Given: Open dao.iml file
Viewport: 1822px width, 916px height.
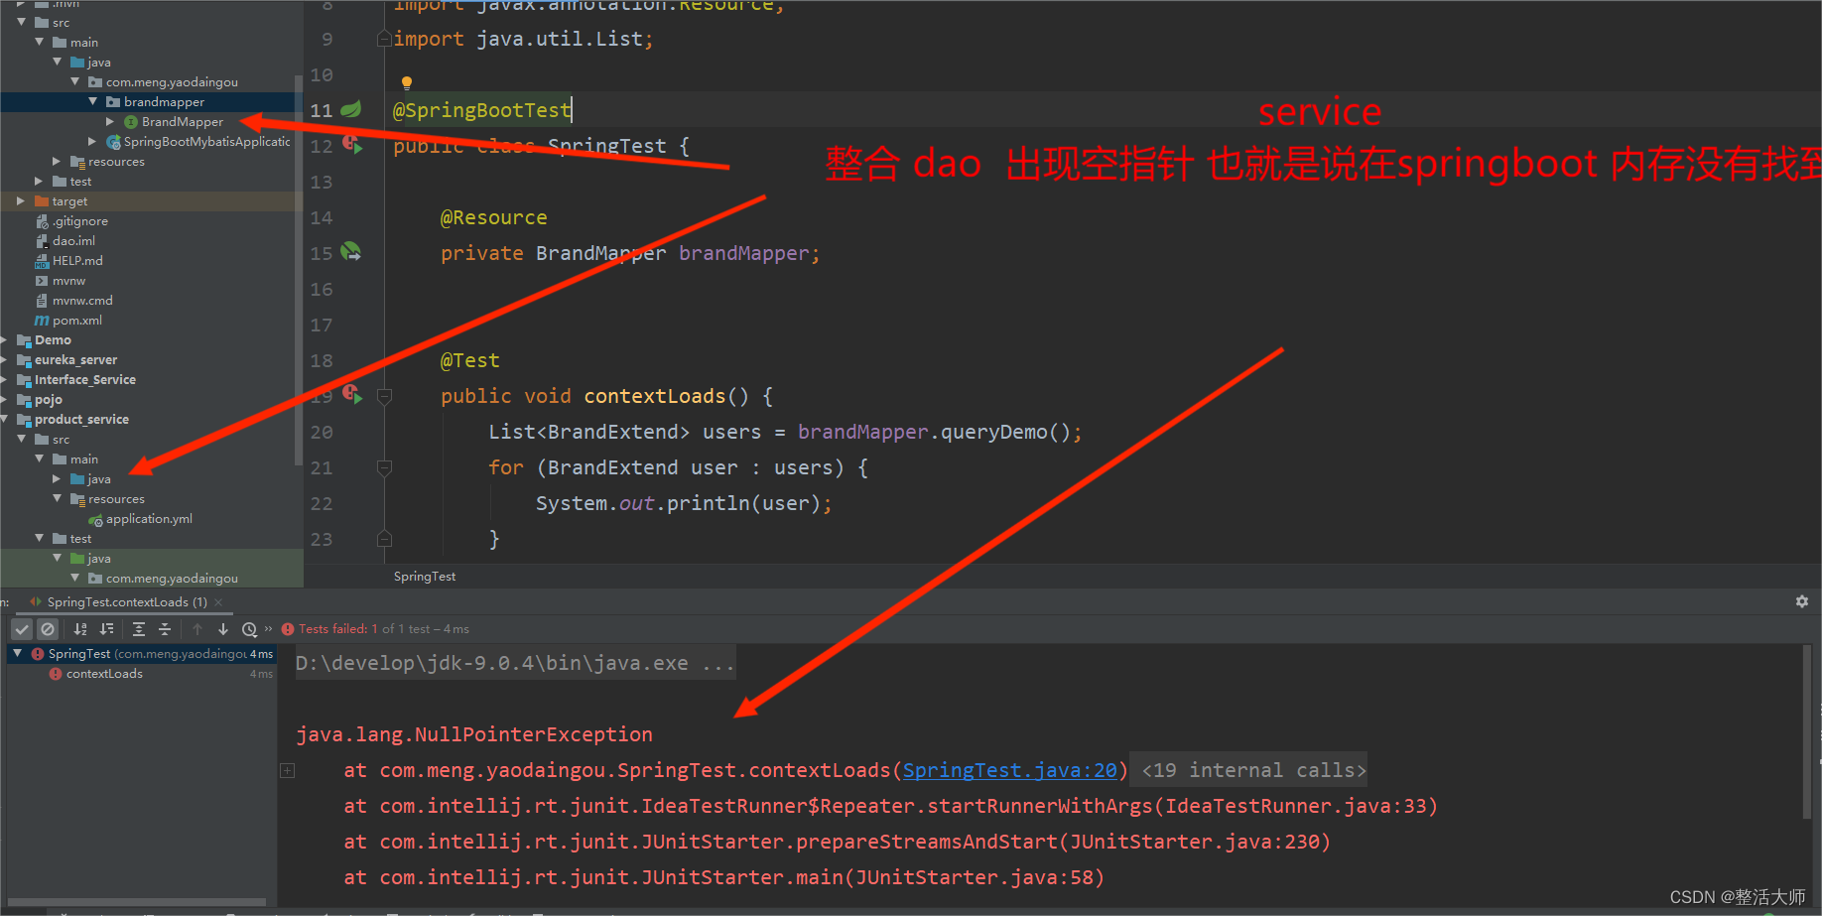Looking at the screenshot, I should 73,241.
